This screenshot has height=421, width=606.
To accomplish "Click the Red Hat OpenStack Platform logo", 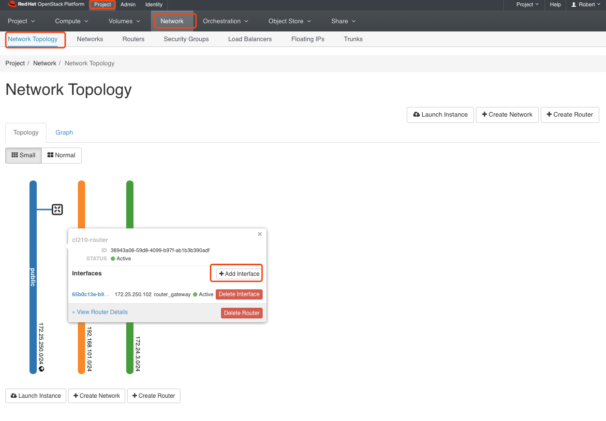I will click(46, 4).
